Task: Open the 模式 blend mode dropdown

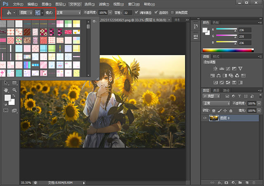Action: click(68, 13)
